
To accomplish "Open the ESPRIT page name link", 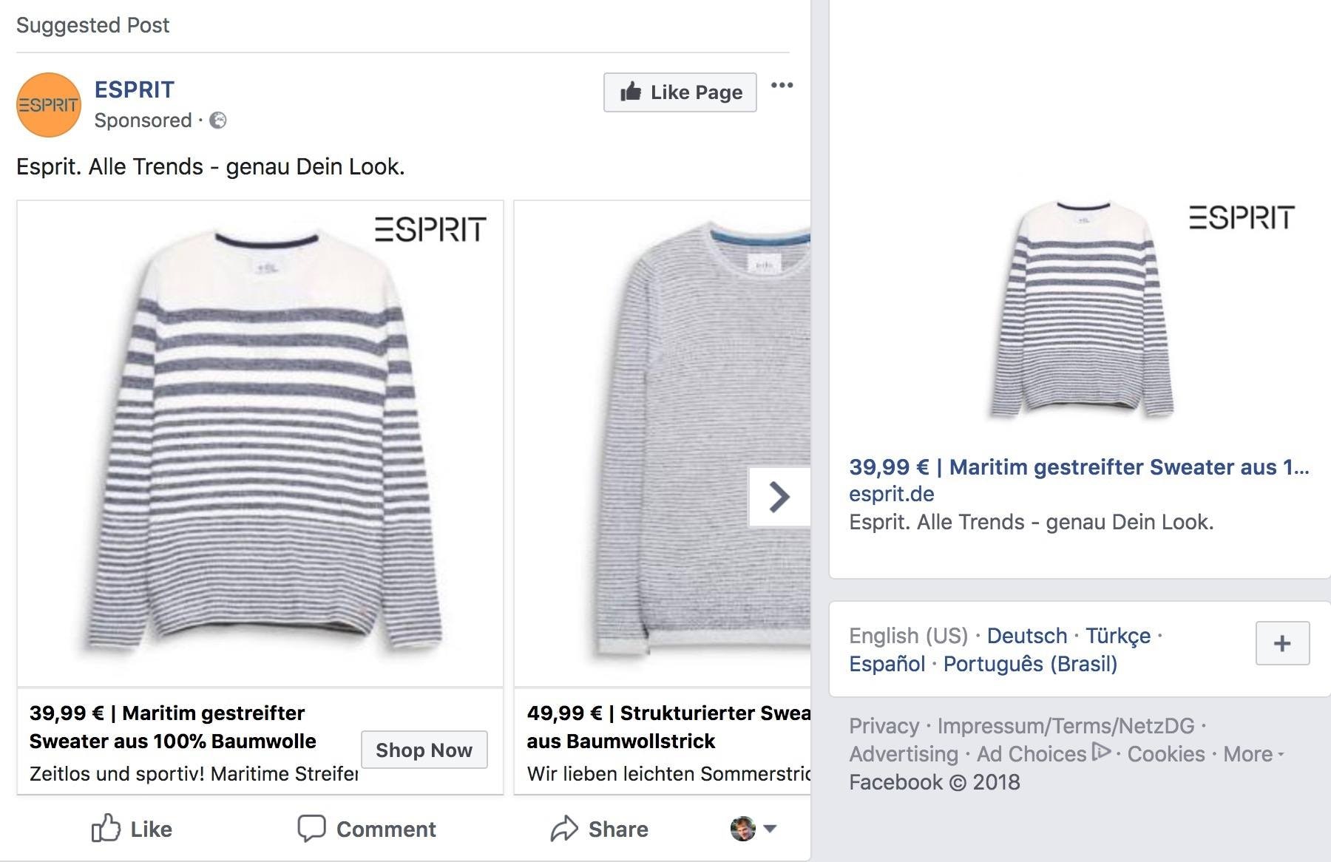I will click(135, 89).
